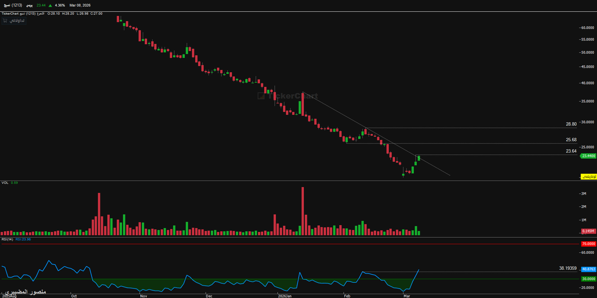
Task: Click the green 23.4400 current price tag
Action: pyautogui.click(x=588, y=156)
